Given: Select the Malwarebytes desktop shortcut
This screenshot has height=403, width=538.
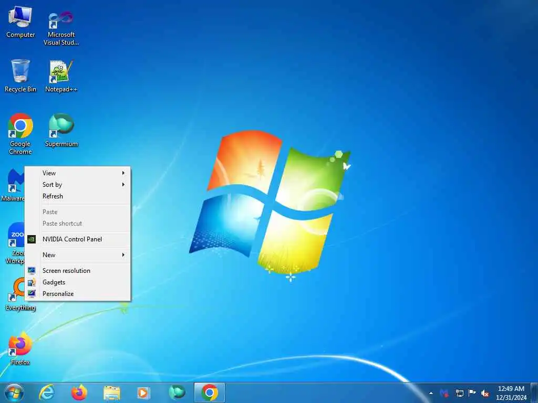Looking at the screenshot, I should tap(13, 185).
